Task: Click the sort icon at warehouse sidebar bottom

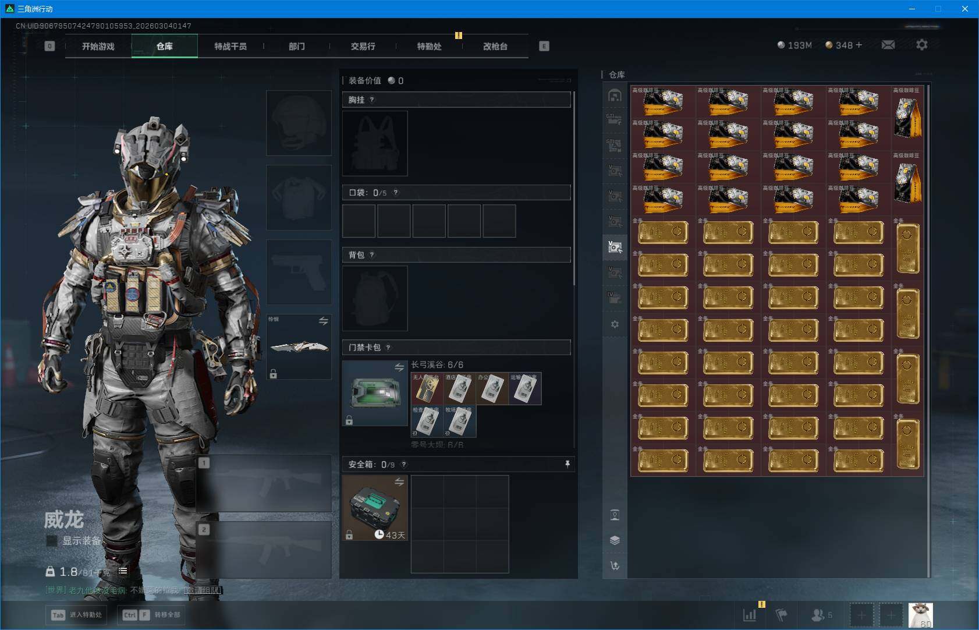Action: pos(615,565)
